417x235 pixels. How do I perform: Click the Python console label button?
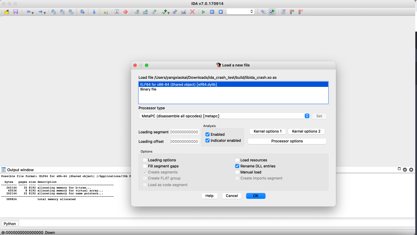click(10, 224)
